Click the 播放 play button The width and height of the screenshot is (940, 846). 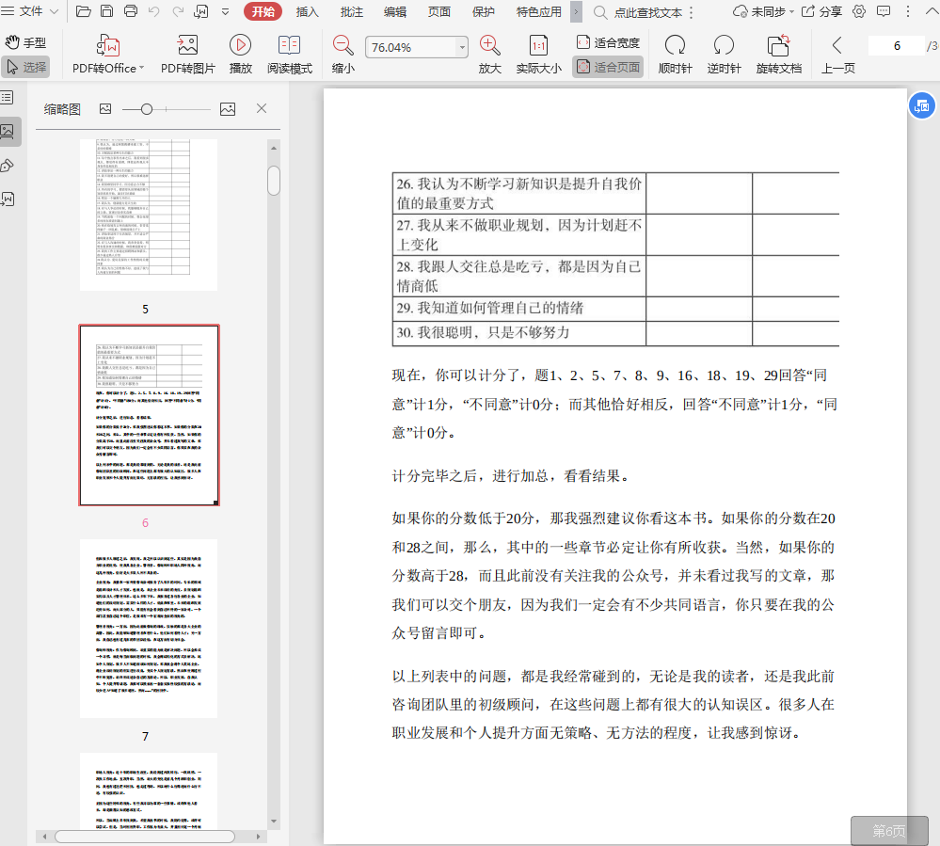240,54
